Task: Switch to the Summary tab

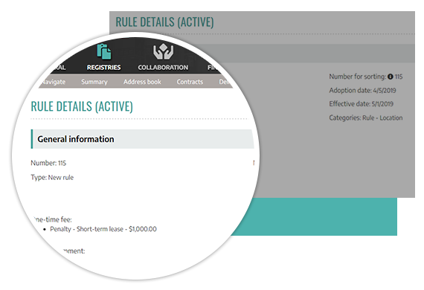Action: (x=94, y=82)
